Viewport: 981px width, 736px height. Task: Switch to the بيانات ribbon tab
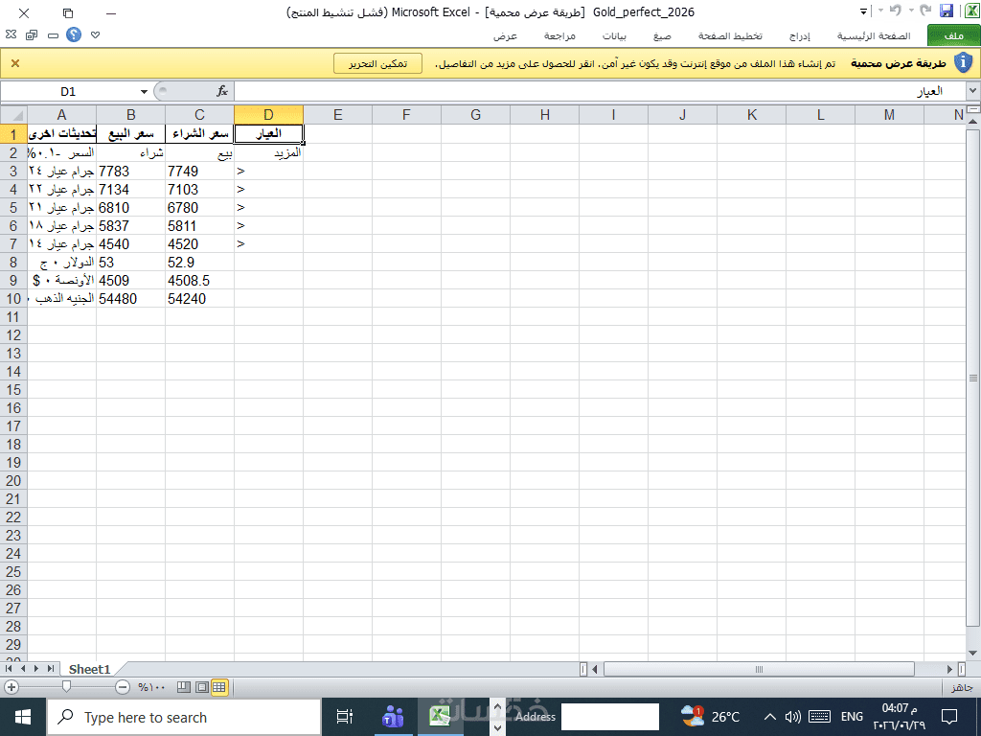(614, 35)
